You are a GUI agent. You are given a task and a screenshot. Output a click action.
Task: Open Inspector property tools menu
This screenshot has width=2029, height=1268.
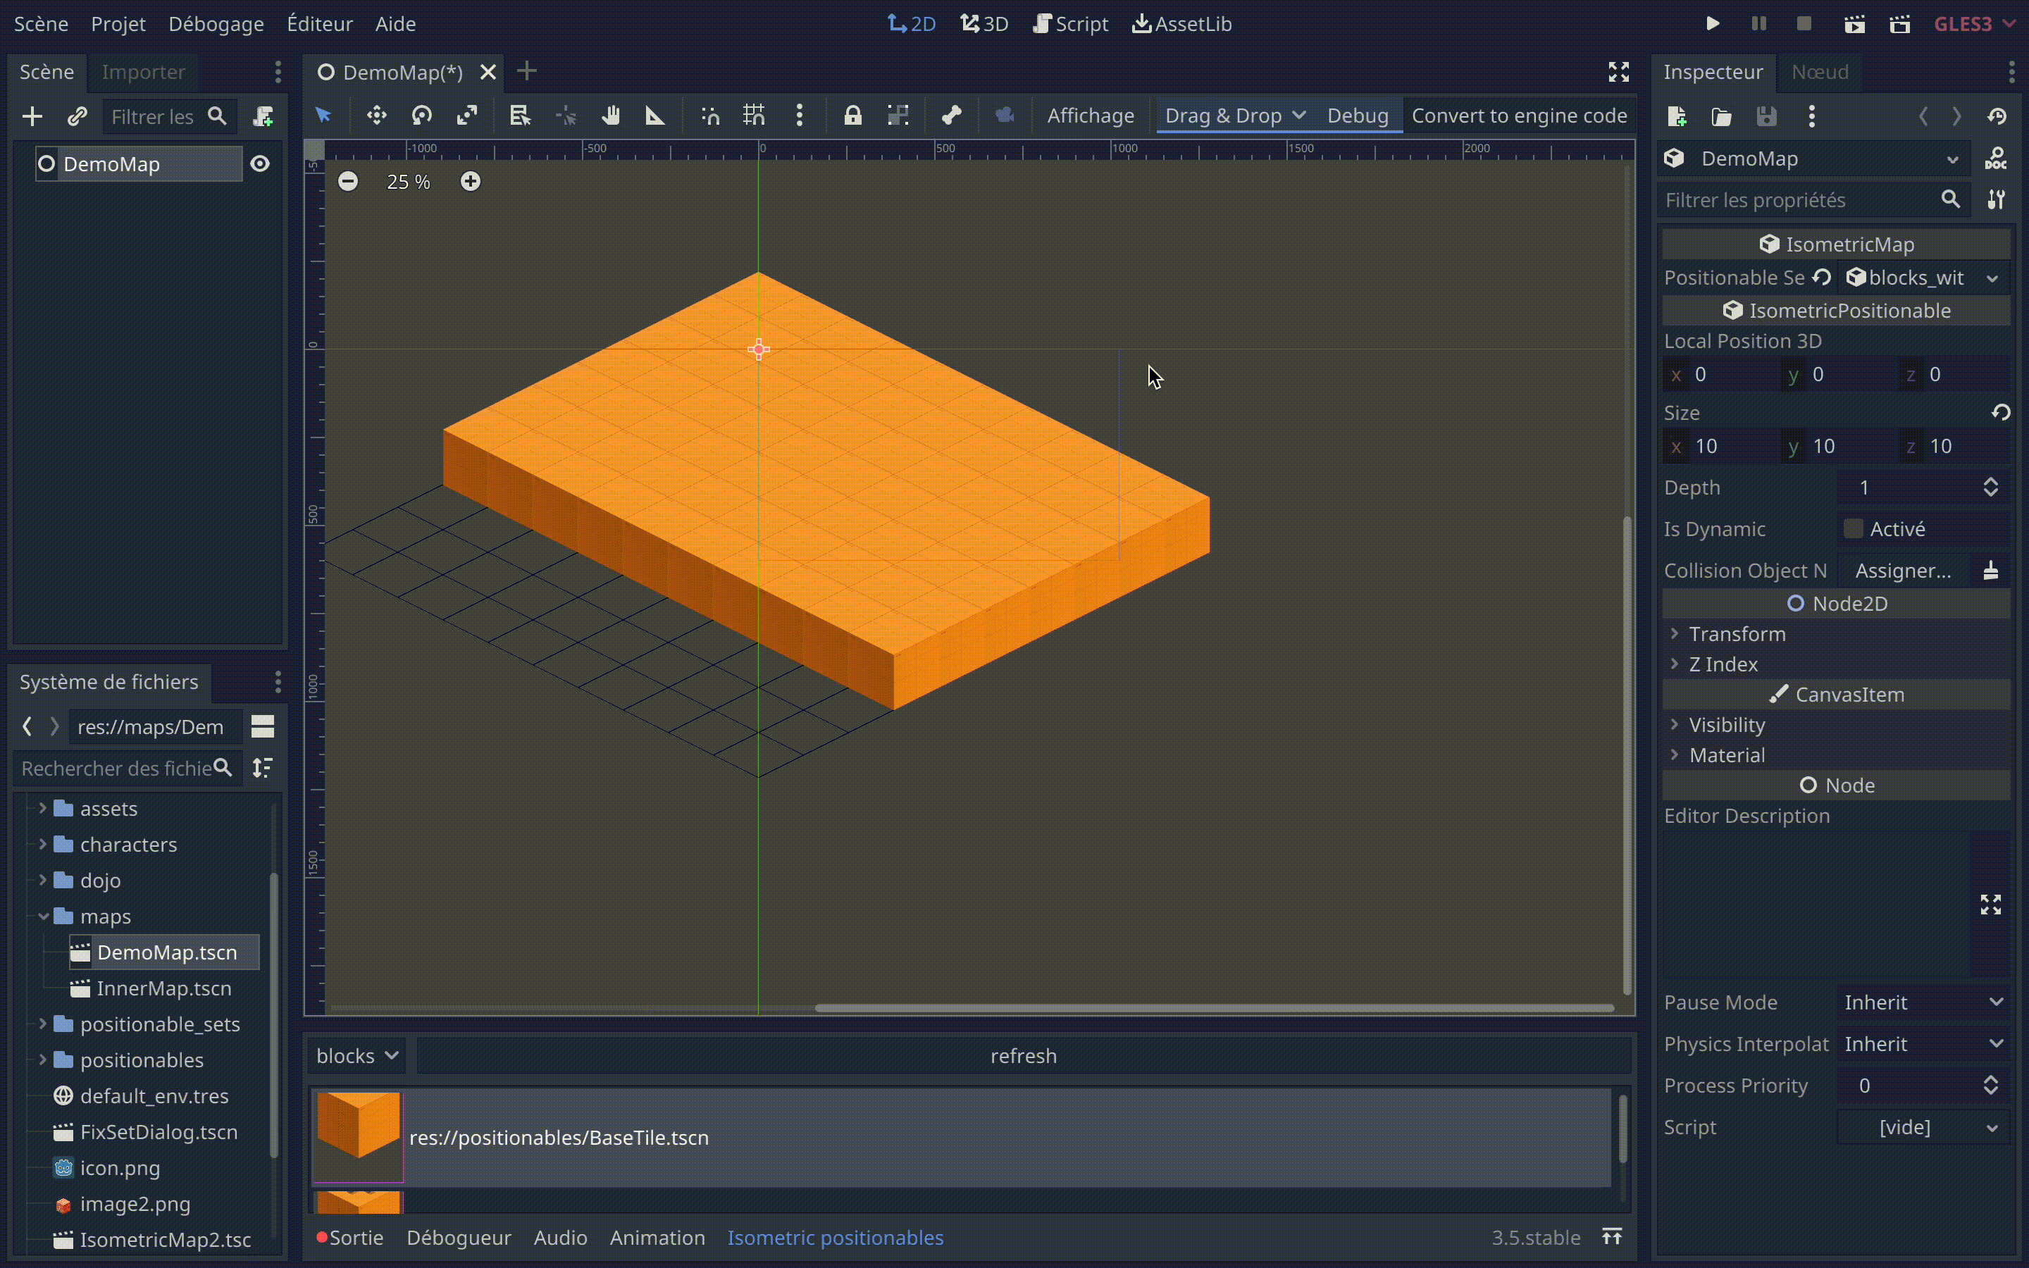click(1997, 199)
